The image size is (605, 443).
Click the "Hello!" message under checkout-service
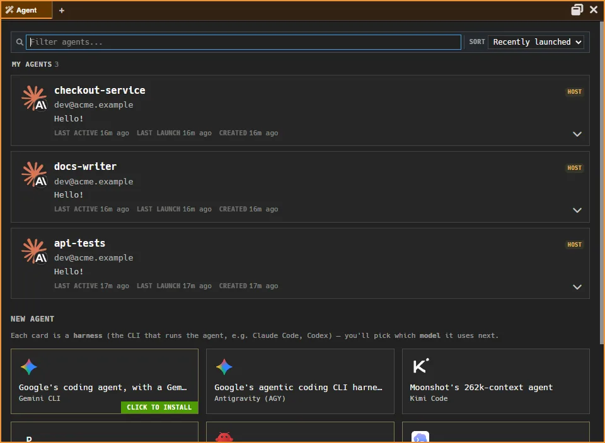click(x=69, y=119)
